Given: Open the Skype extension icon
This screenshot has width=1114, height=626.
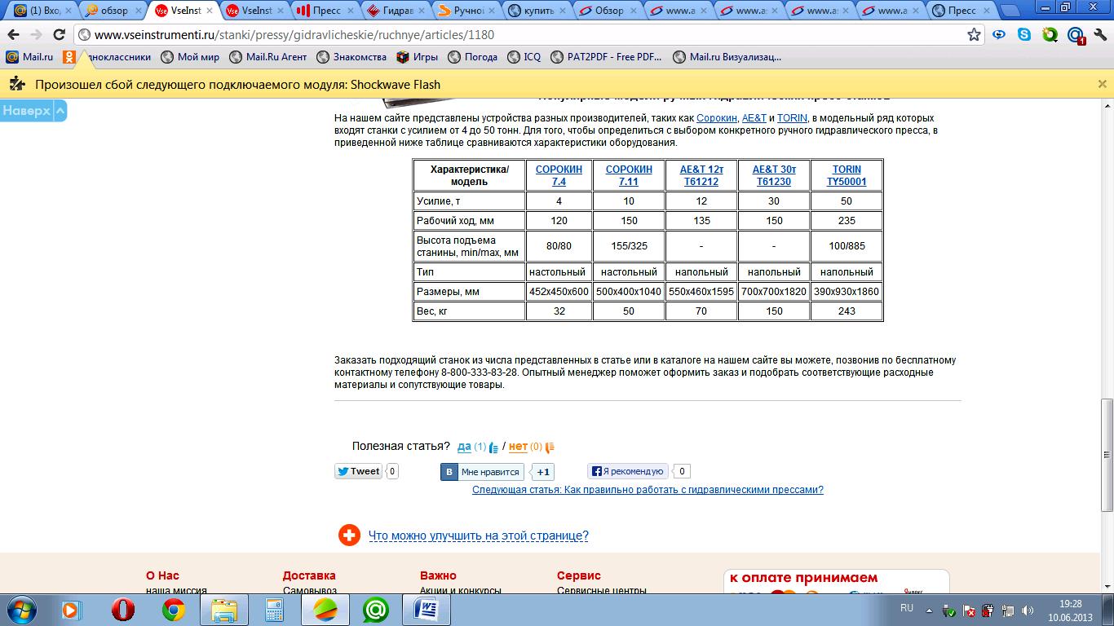Looking at the screenshot, I should coord(1024,35).
